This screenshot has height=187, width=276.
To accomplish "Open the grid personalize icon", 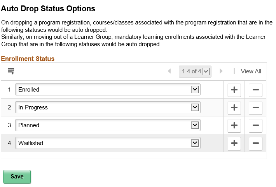I will pos(11,71).
